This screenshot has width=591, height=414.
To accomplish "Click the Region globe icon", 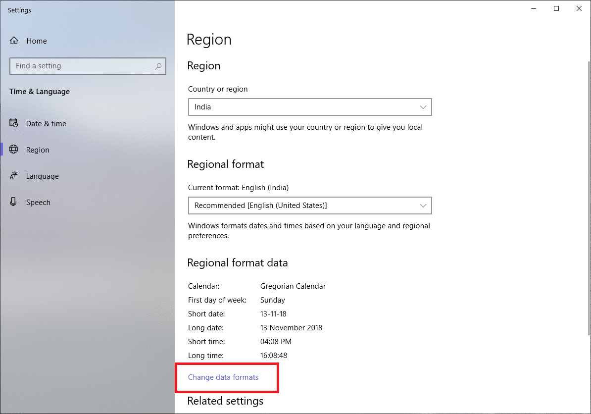I will click(13, 150).
